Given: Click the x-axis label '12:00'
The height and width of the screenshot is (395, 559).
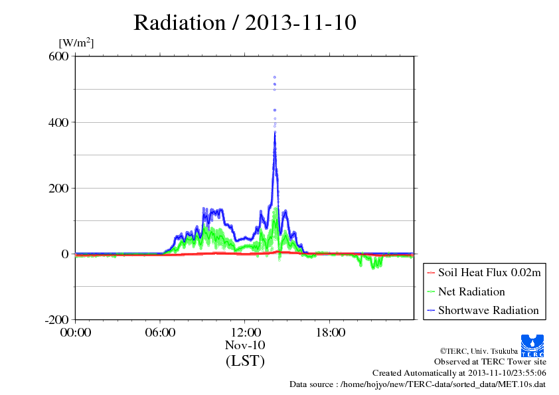Looking at the screenshot, I should coord(246,333).
